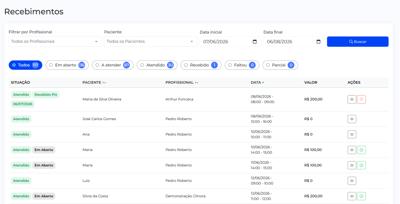Select the Todos filter with 117 records
The width and height of the screenshot is (400, 204).
(25, 65)
